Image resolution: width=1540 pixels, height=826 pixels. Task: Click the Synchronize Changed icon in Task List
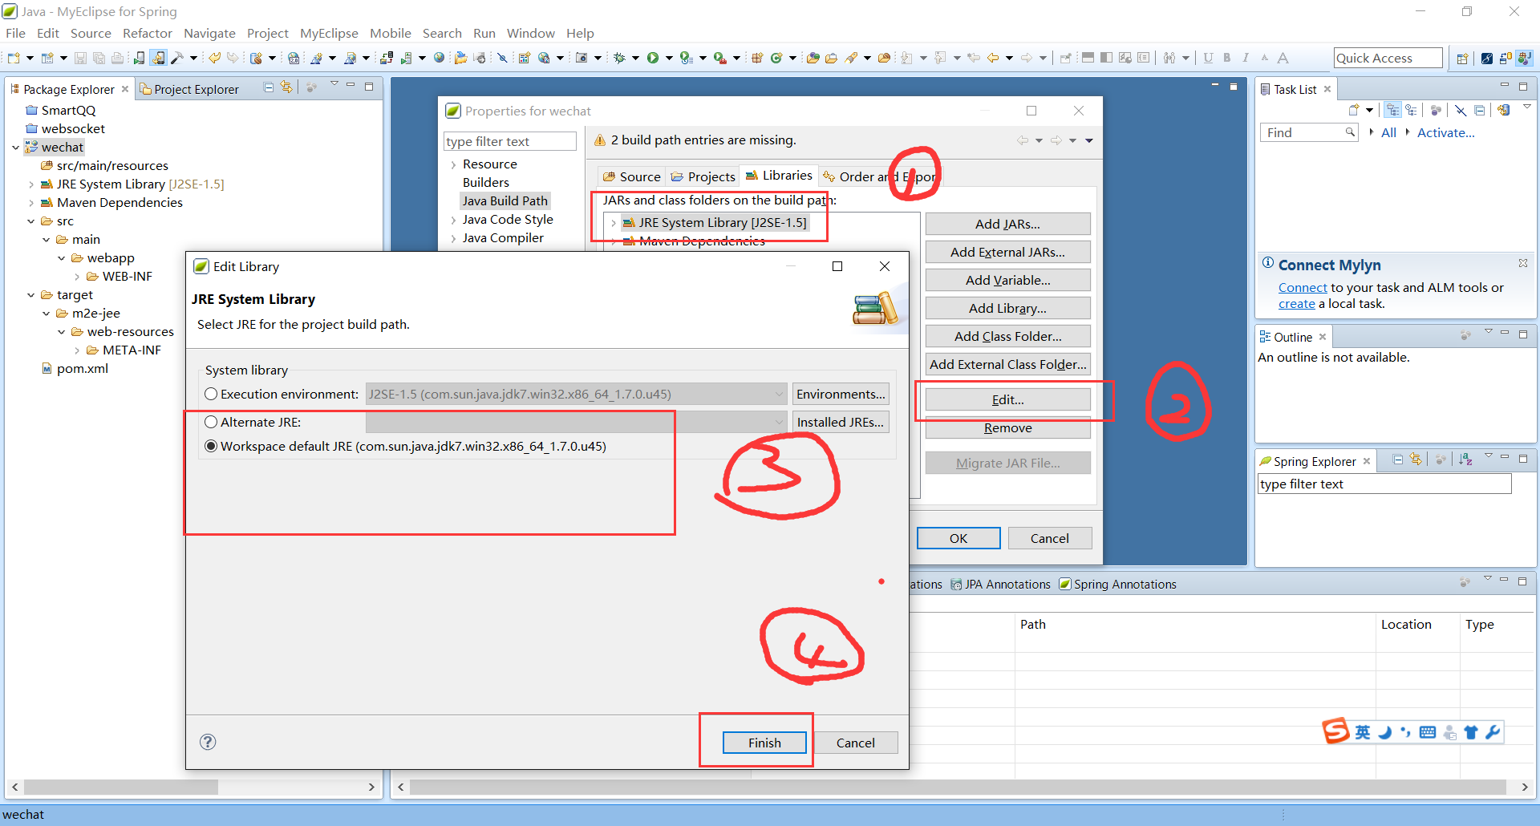point(1503,111)
